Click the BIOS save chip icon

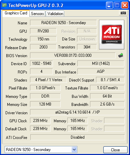click(x=121, y=55)
